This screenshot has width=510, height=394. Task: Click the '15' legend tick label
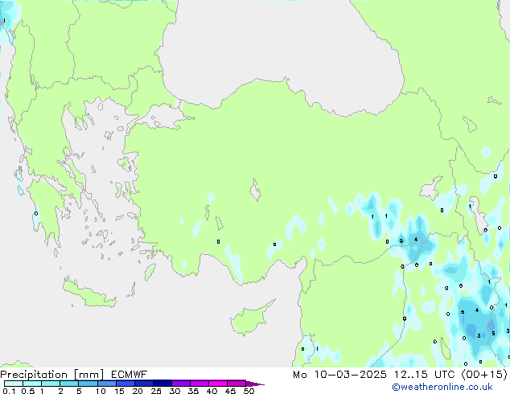click(119, 391)
